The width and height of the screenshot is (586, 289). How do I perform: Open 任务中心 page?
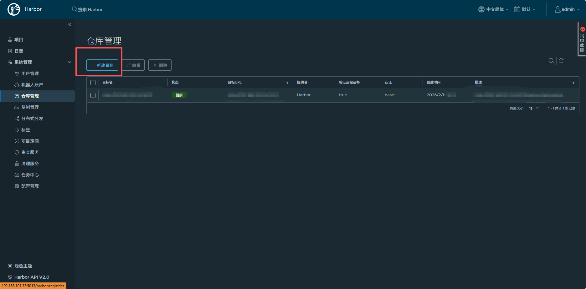(x=30, y=175)
